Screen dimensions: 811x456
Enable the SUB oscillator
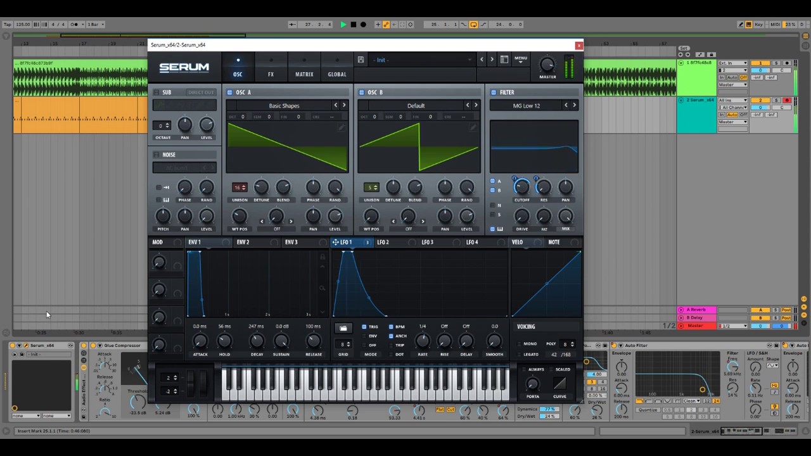click(x=156, y=92)
